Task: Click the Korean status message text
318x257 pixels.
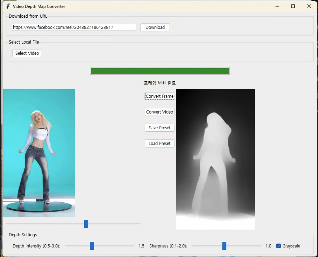Action: 160,83
